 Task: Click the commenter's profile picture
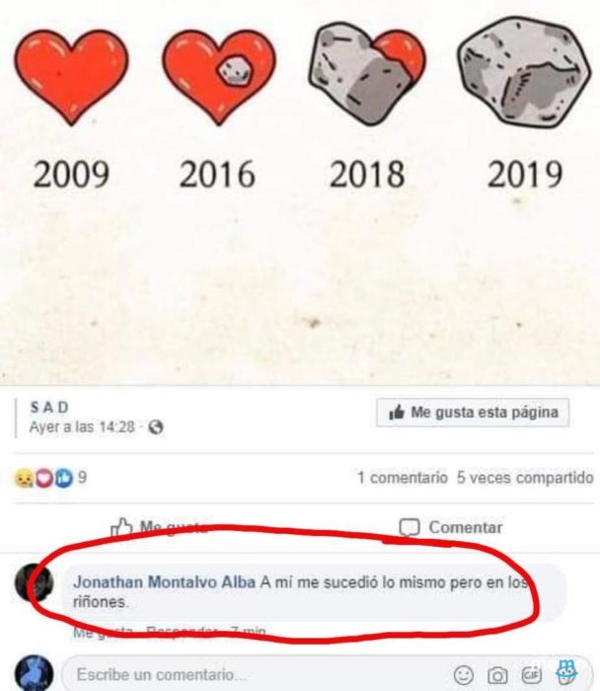point(34,582)
